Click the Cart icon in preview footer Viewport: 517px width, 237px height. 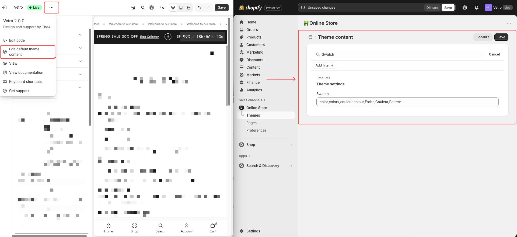tap(213, 228)
